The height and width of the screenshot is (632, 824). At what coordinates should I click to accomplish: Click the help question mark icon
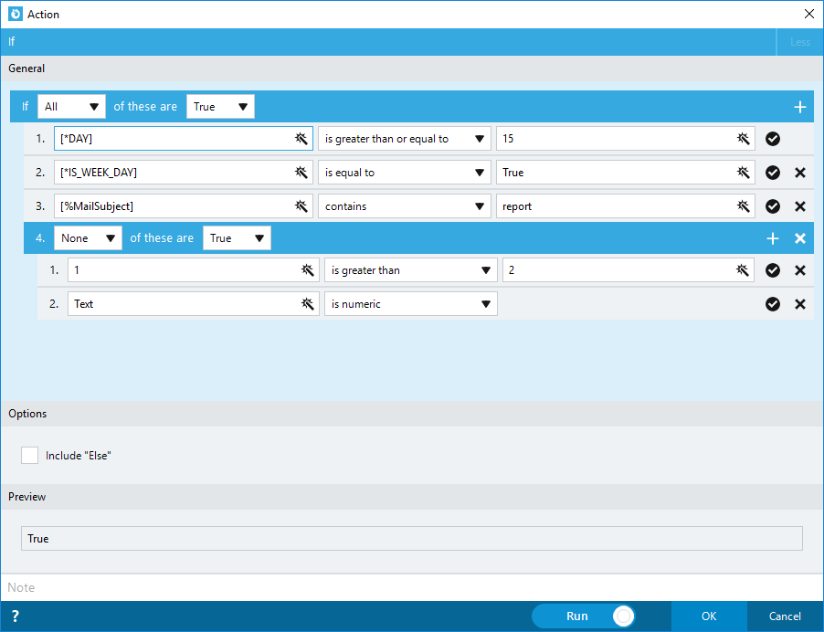click(15, 616)
